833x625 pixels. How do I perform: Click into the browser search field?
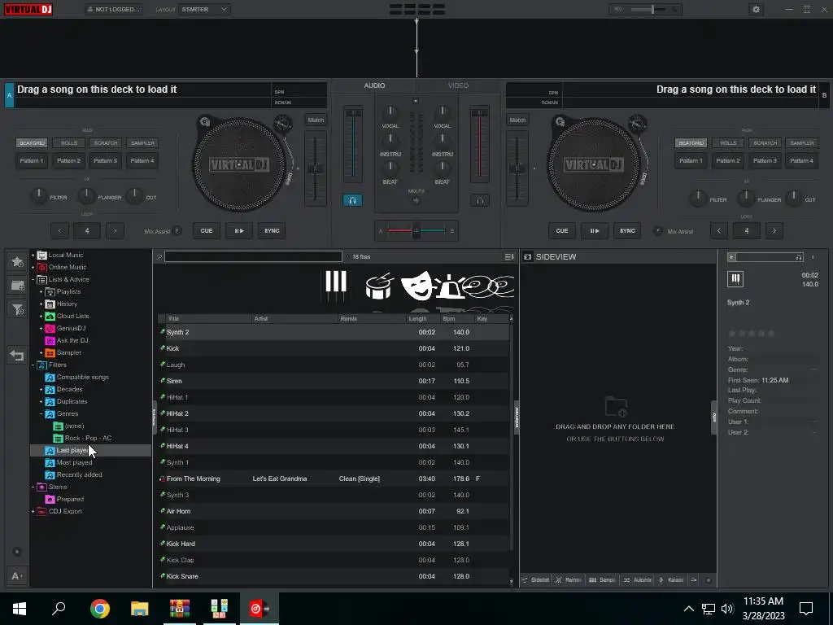click(x=253, y=256)
